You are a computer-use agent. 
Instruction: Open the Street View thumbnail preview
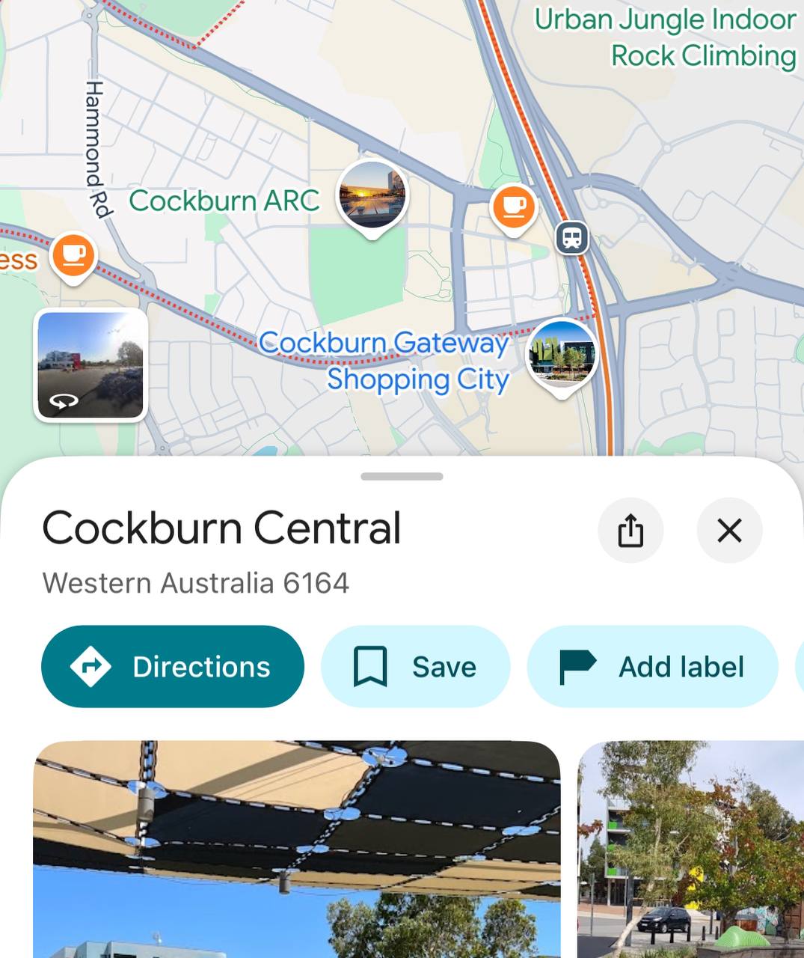(90, 365)
